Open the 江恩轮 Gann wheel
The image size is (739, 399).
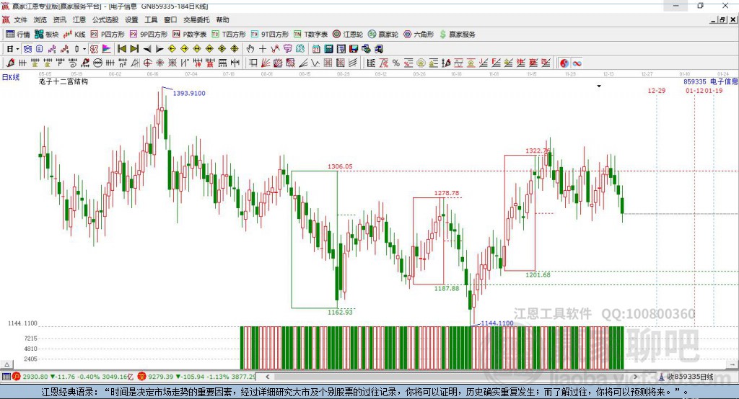pyautogui.click(x=347, y=35)
